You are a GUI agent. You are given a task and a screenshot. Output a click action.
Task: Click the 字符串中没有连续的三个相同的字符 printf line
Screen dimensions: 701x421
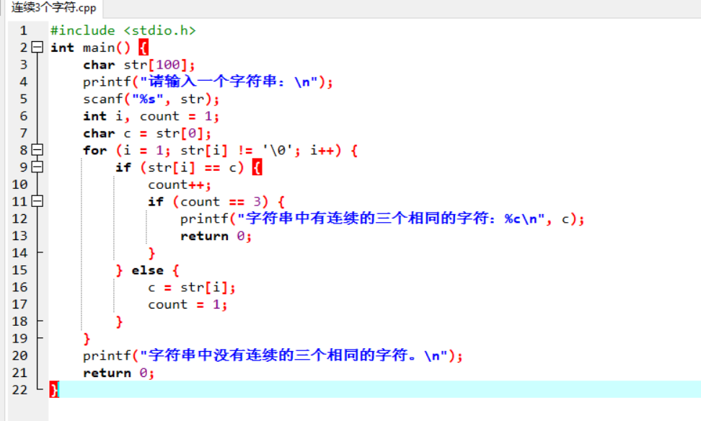pyautogui.click(x=273, y=355)
